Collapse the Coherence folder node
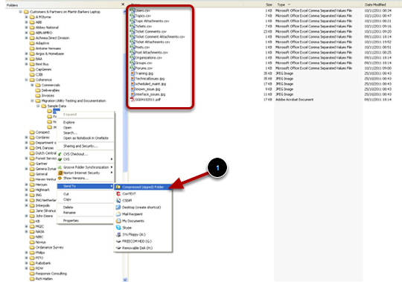 [26, 80]
